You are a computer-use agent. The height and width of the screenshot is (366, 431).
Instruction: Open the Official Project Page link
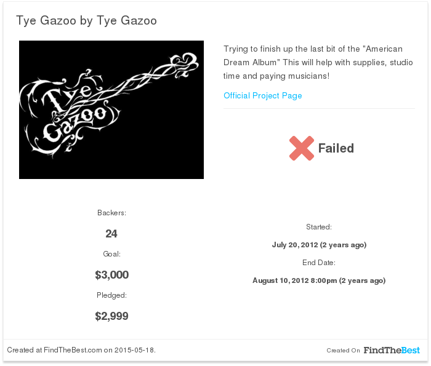click(262, 95)
